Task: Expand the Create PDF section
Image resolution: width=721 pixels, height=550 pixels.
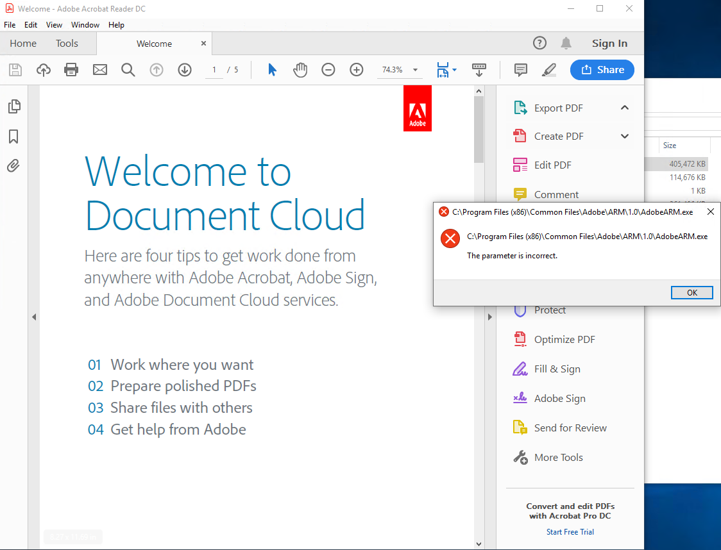Action: tap(624, 137)
